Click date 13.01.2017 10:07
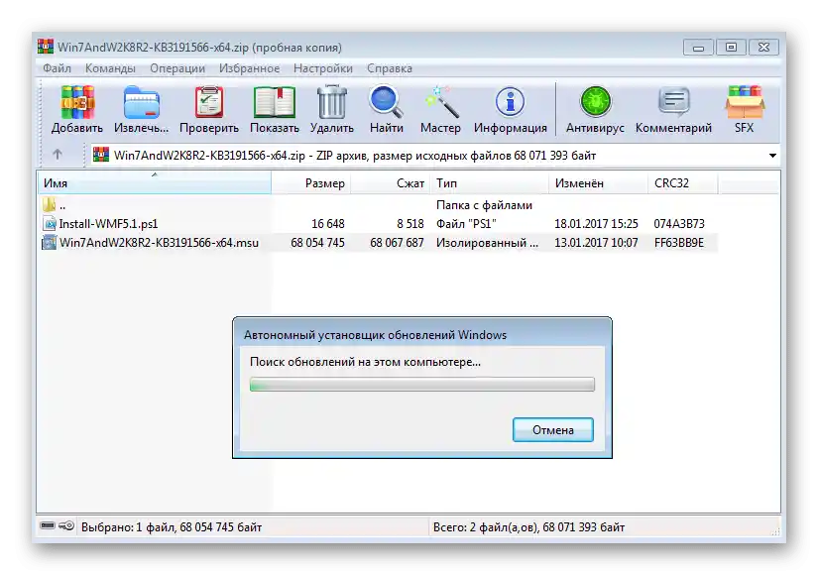Screen dimensions: 818x575 tap(596, 243)
